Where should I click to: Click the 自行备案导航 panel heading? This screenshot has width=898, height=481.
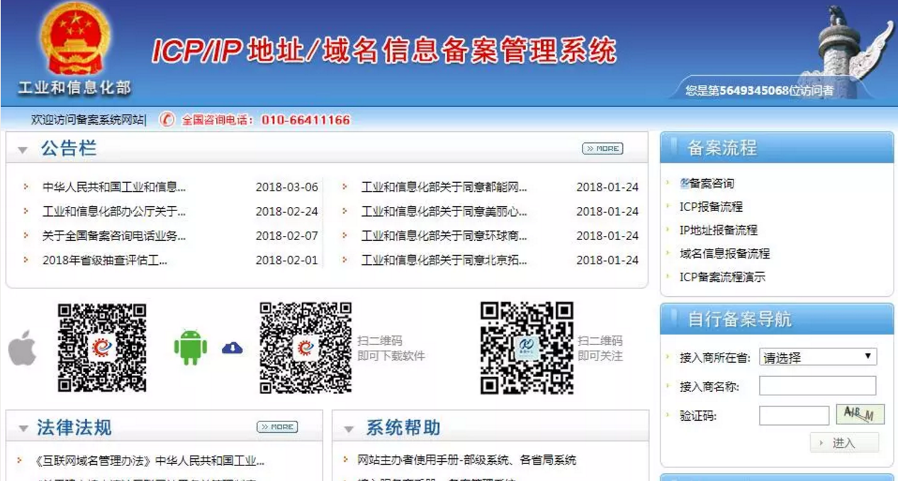click(x=740, y=319)
